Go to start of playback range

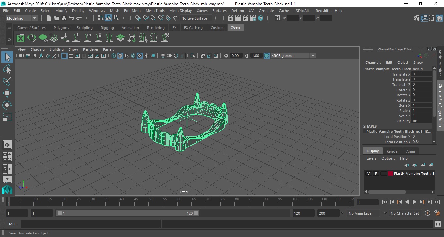click(x=385, y=202)
